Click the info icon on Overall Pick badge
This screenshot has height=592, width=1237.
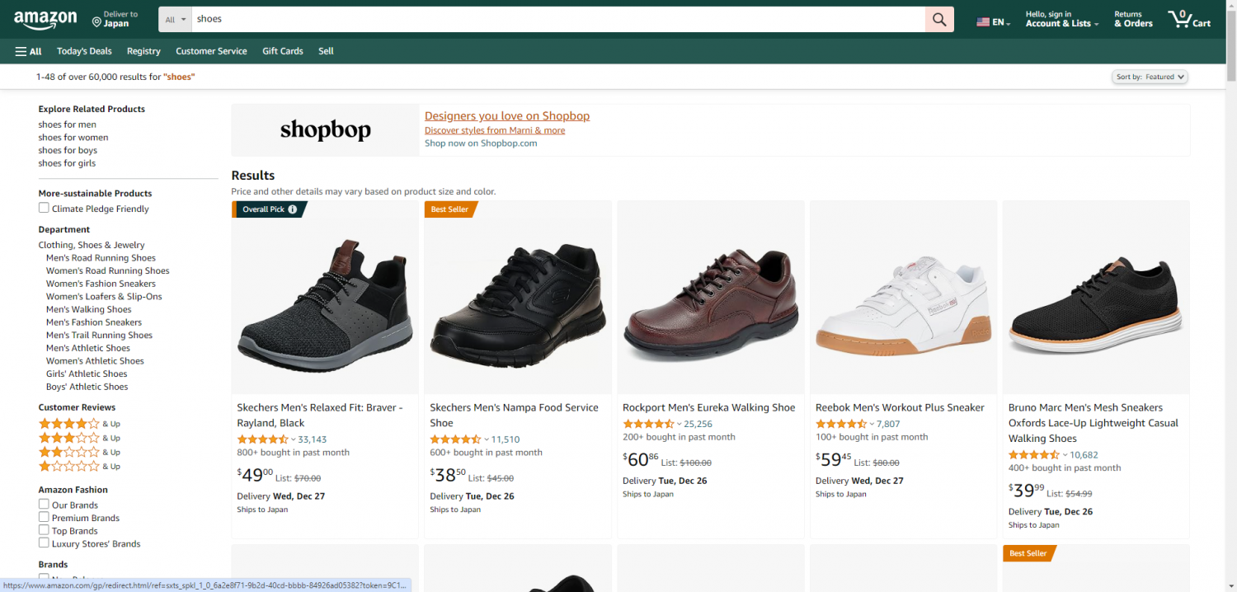coord(292,209)
